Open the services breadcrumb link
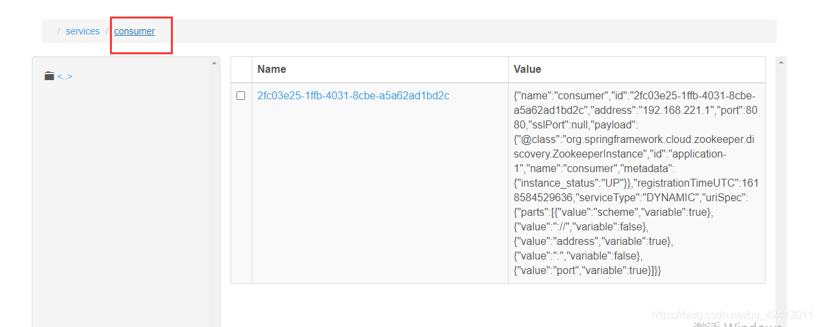This screenshot has width=818, height=327. click(83, 31)
